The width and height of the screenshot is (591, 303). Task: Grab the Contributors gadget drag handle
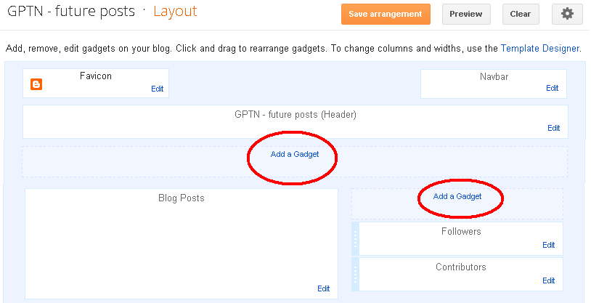356,275
